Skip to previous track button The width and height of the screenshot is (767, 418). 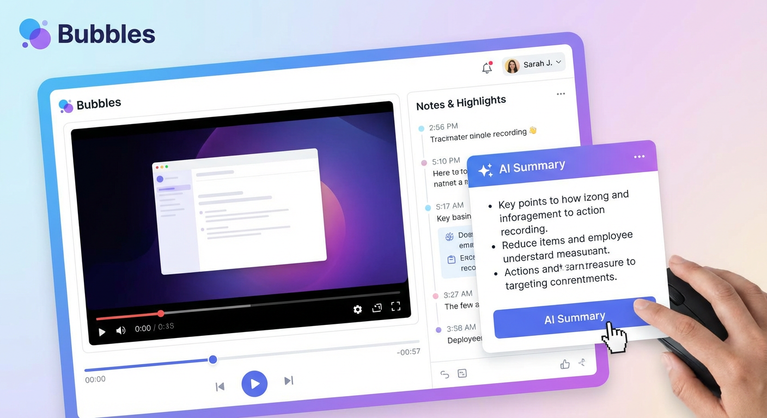pos(220,386)
